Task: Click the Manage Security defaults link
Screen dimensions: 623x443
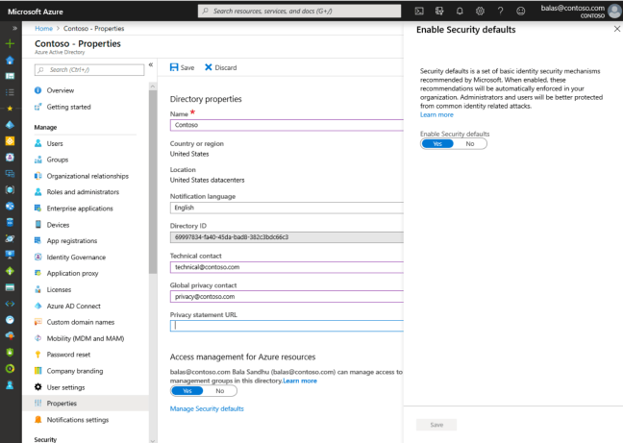Action: click(207, 408)
